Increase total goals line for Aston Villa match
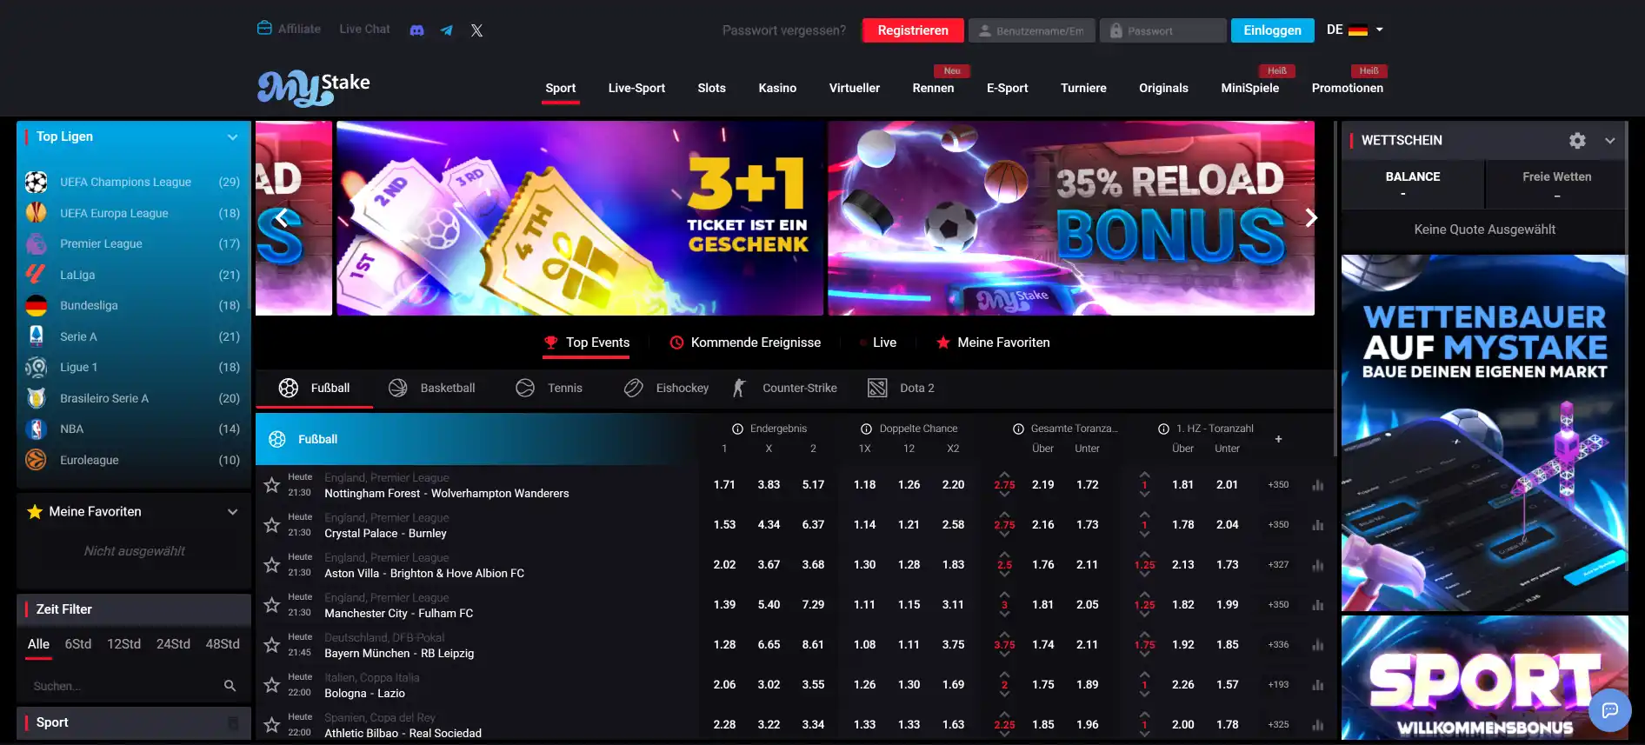Screen dimensions: 1645x745 1004,555
